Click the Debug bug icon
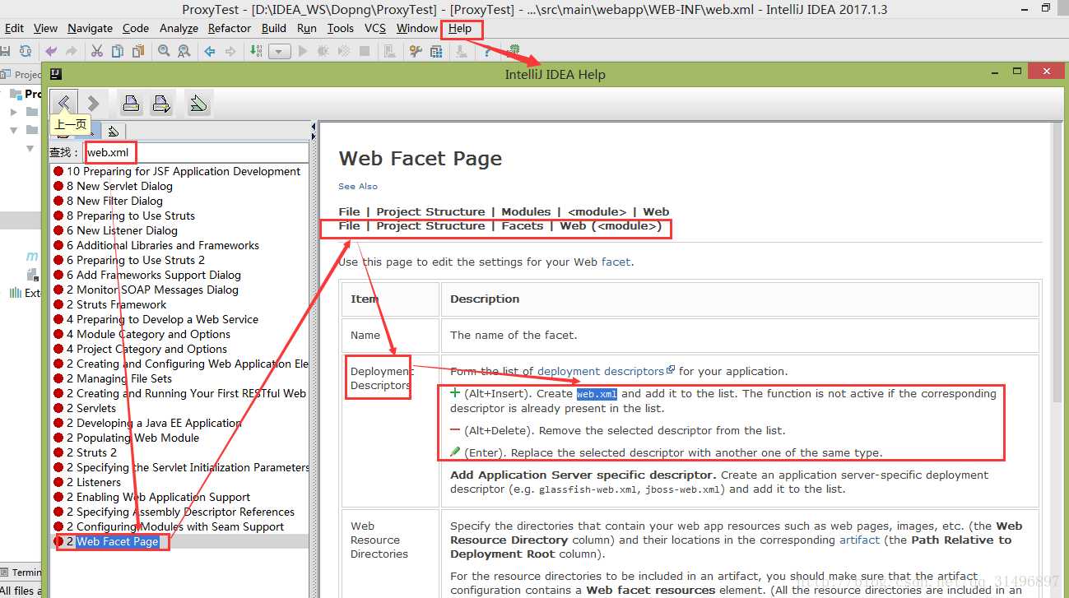 [x=323, y=51]
